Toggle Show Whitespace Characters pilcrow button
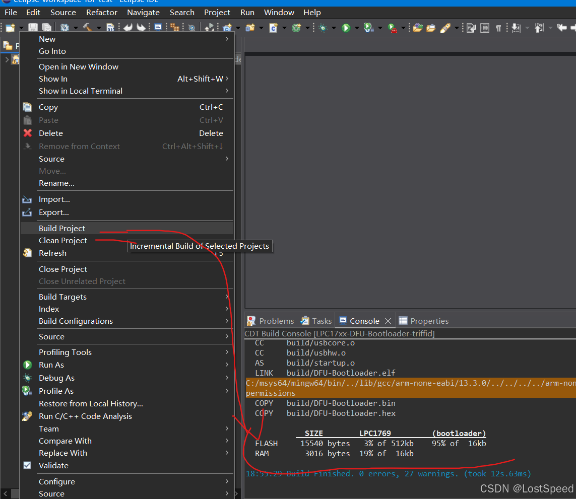 coord(498,28)
